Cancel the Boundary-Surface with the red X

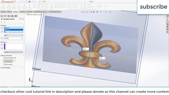pos(4,22)
